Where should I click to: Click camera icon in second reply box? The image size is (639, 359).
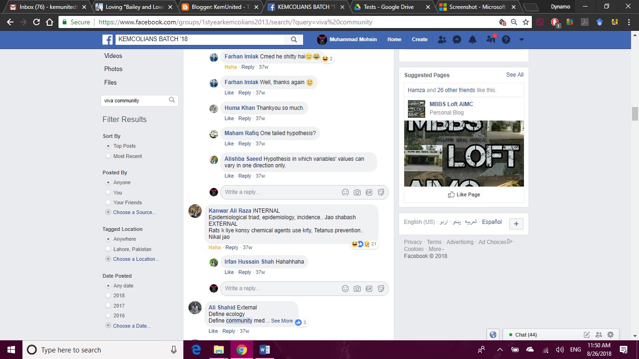(x=357, y=288)
